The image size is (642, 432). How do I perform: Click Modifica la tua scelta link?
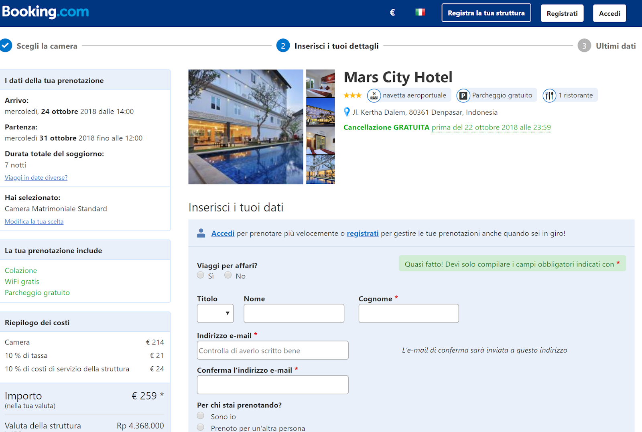(x=34, y=222)
